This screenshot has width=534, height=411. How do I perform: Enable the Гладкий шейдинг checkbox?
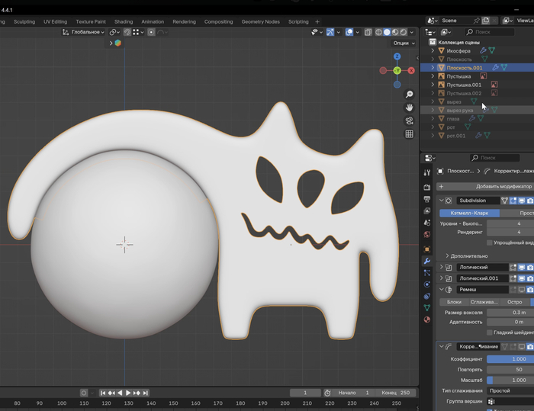tap(490, 332)
